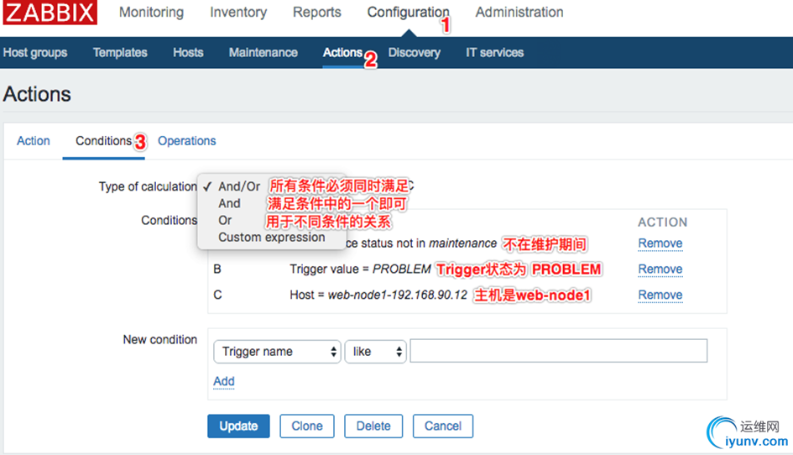Go to IT services submenu
This screenshot has width=793, height=455.
(494, 53)
